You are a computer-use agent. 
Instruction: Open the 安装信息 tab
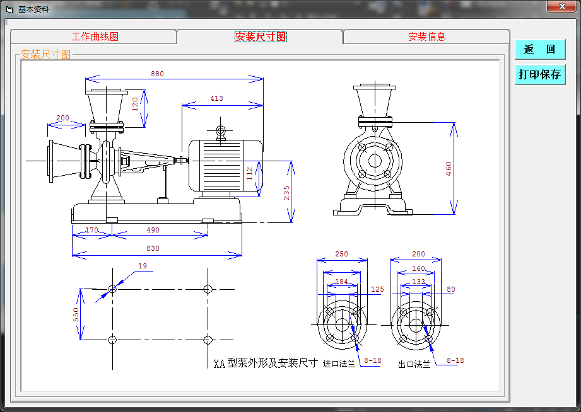click(426, 37)
